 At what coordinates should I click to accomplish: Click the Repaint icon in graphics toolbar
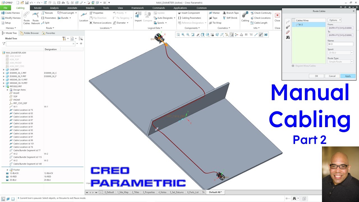pyautogui.click(x=193, y=35)
